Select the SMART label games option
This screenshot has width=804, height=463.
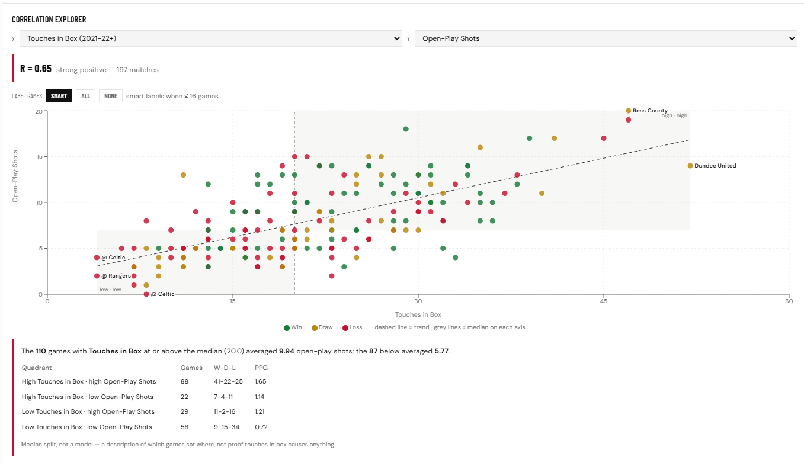point(59,96)
